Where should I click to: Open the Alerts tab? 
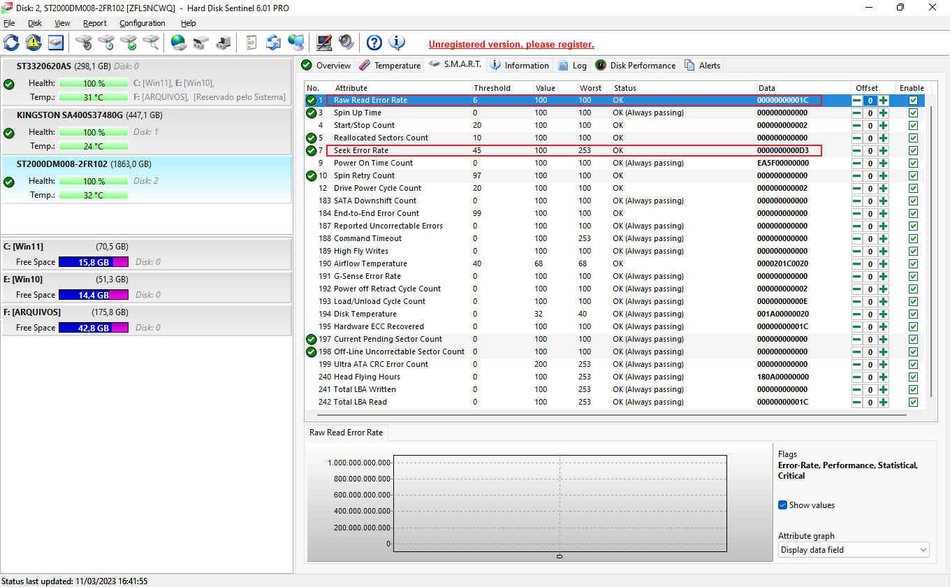pos(703,65)
